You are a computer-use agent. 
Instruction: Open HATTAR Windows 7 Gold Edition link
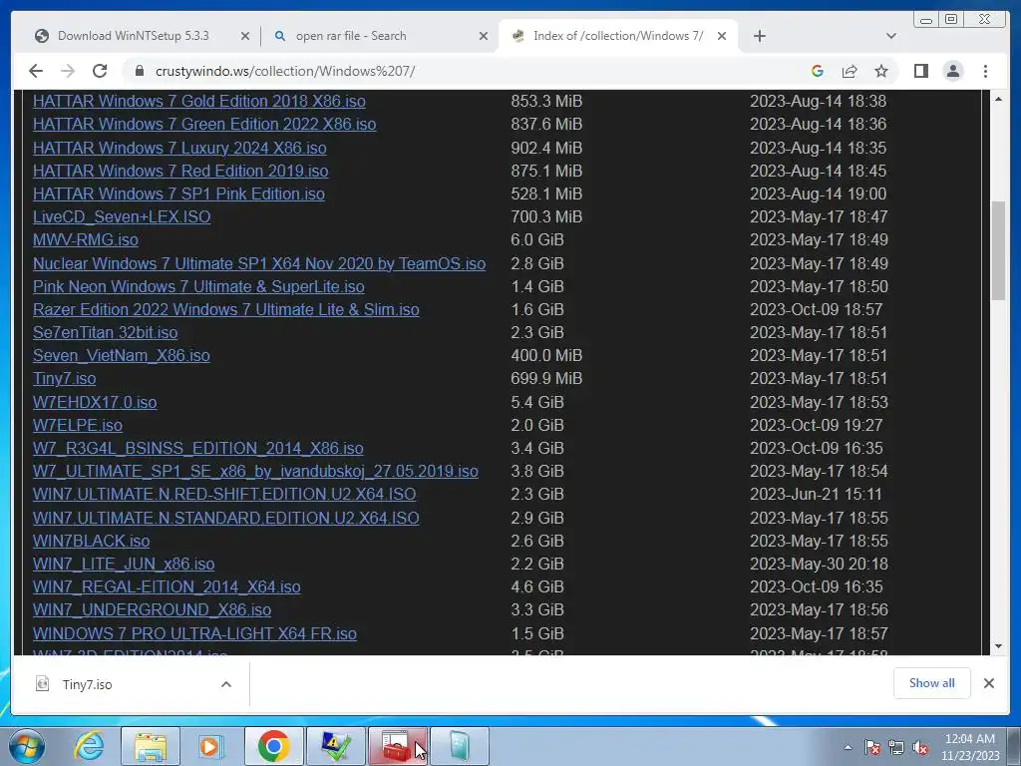199,101
